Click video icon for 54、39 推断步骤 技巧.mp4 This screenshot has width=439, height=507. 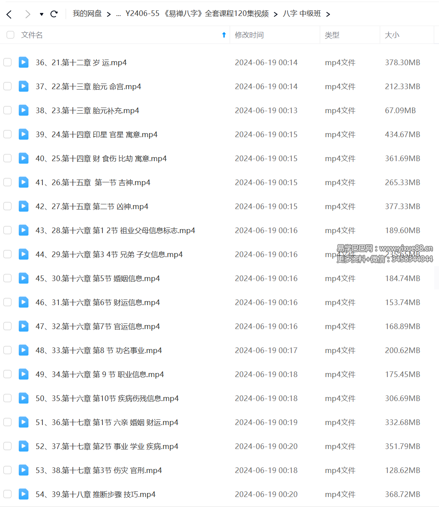click(24, 494)
